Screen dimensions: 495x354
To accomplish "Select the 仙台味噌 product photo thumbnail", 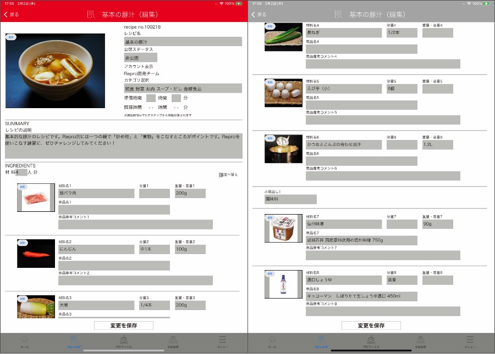I will pyautogui.click(x=283, y=228).
